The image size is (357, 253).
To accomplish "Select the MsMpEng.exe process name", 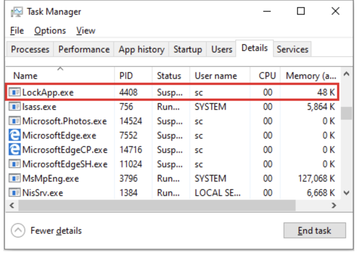I will (x=50, y=179).
